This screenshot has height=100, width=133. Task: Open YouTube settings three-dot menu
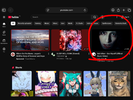pos(117,17)
